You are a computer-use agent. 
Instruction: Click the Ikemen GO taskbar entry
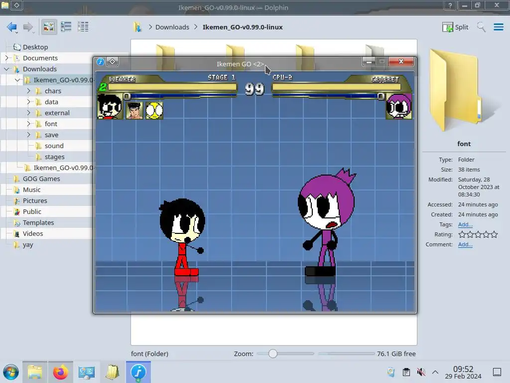(138, 372)
